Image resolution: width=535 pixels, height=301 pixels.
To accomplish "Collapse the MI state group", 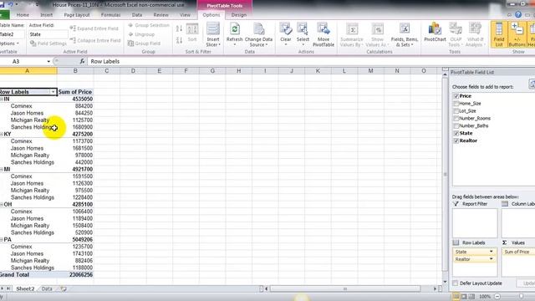I will point(2,169).
